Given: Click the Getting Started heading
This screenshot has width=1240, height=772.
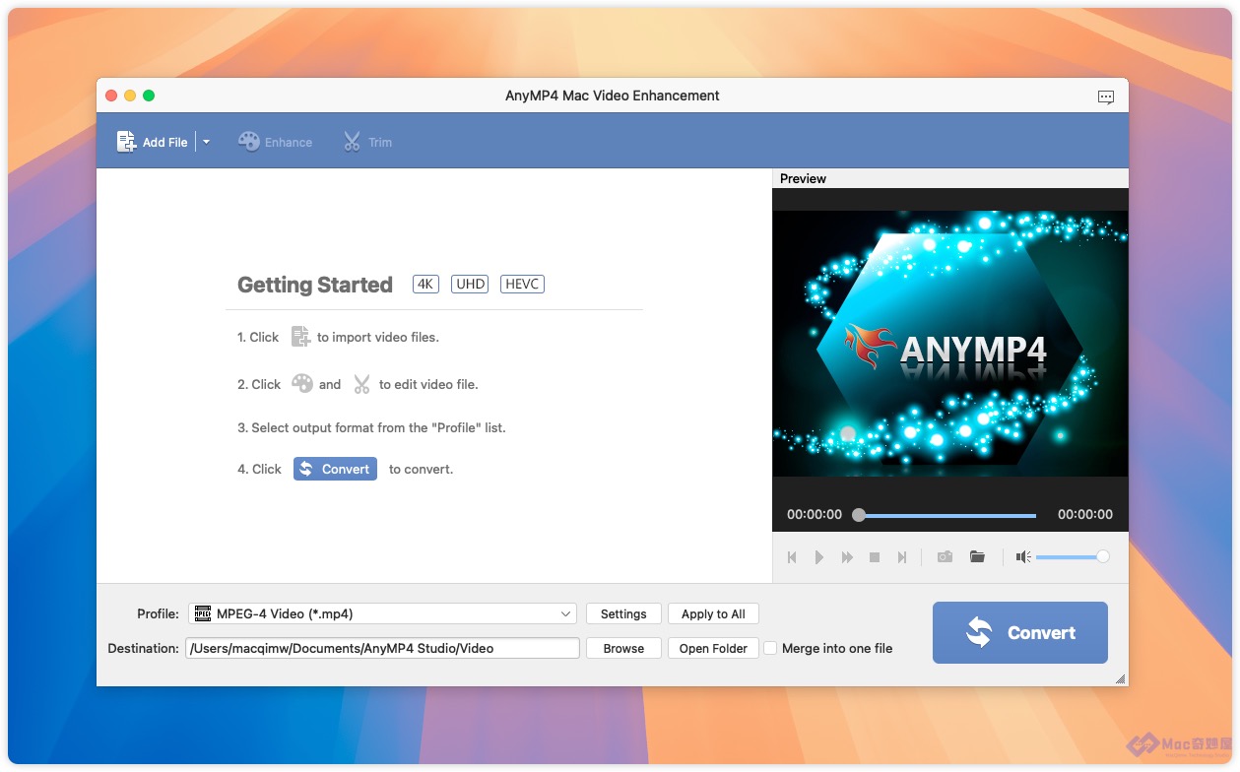Looking at the screenshot, I should (x=315, y=285).
